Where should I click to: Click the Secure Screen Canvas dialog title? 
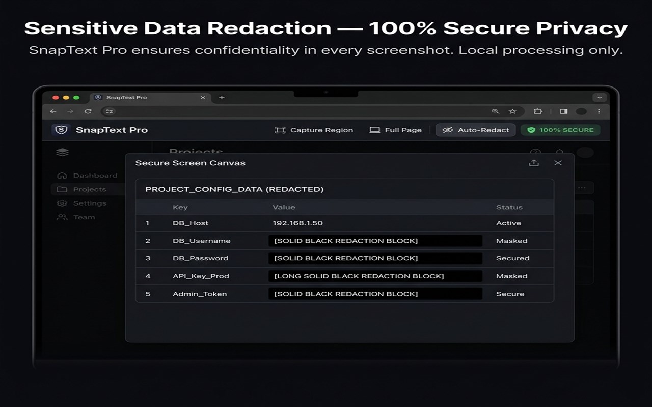pos(190,163)
